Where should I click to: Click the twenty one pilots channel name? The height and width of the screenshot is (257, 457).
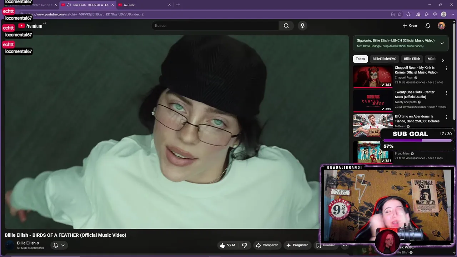point(406,102)
